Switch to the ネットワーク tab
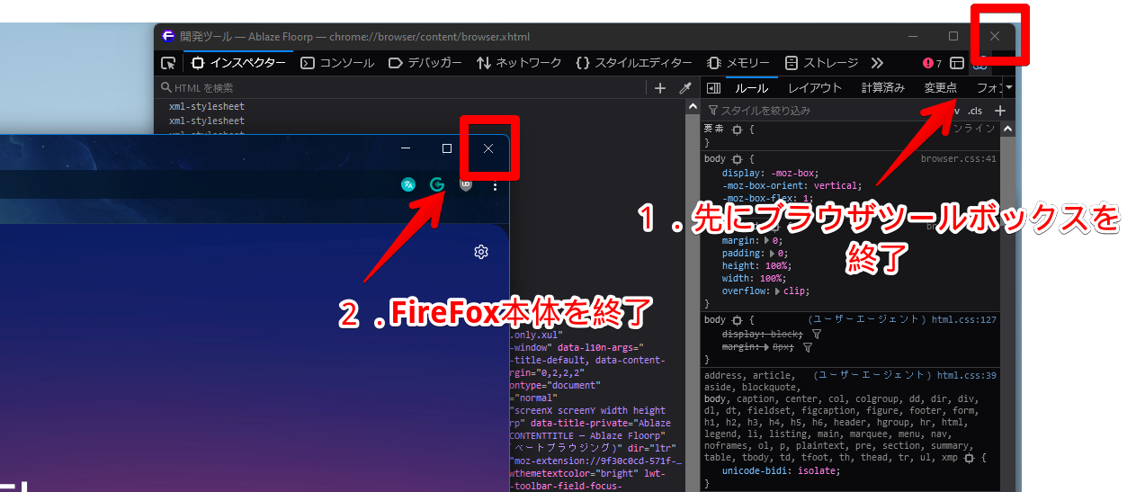This screenshot has height=492, width=1127. click(519, 63)
